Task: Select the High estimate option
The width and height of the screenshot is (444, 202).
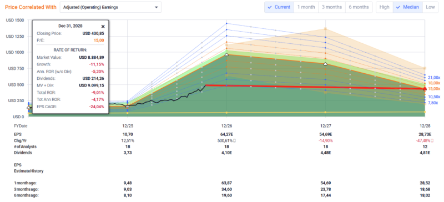Action: pos(384,7)
